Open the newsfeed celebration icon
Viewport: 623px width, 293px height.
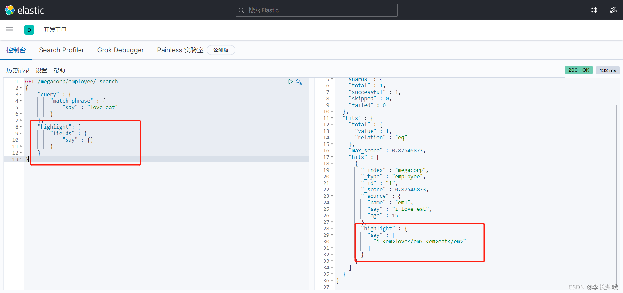(x=613, y=10)
